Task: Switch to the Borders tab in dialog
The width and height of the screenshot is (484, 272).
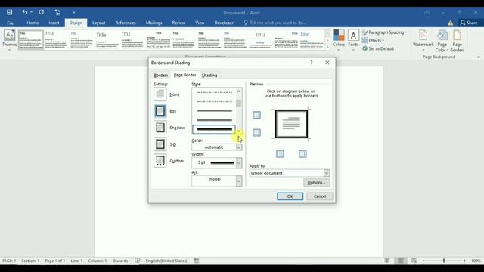Action: pos(161,76)
